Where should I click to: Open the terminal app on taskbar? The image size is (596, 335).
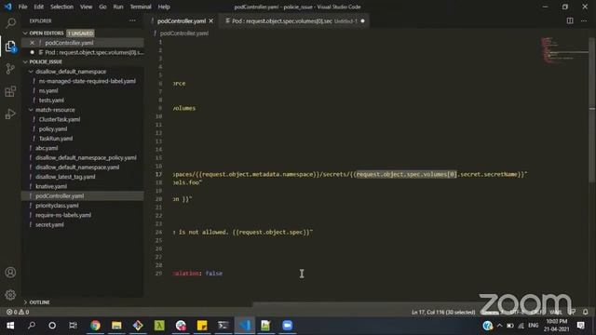point(223,326)
